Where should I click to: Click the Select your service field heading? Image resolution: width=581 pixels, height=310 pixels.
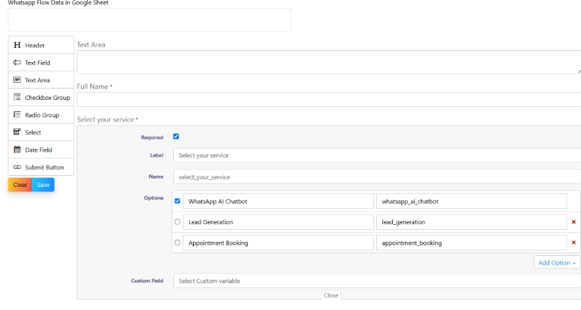click(x=105, y=120)
